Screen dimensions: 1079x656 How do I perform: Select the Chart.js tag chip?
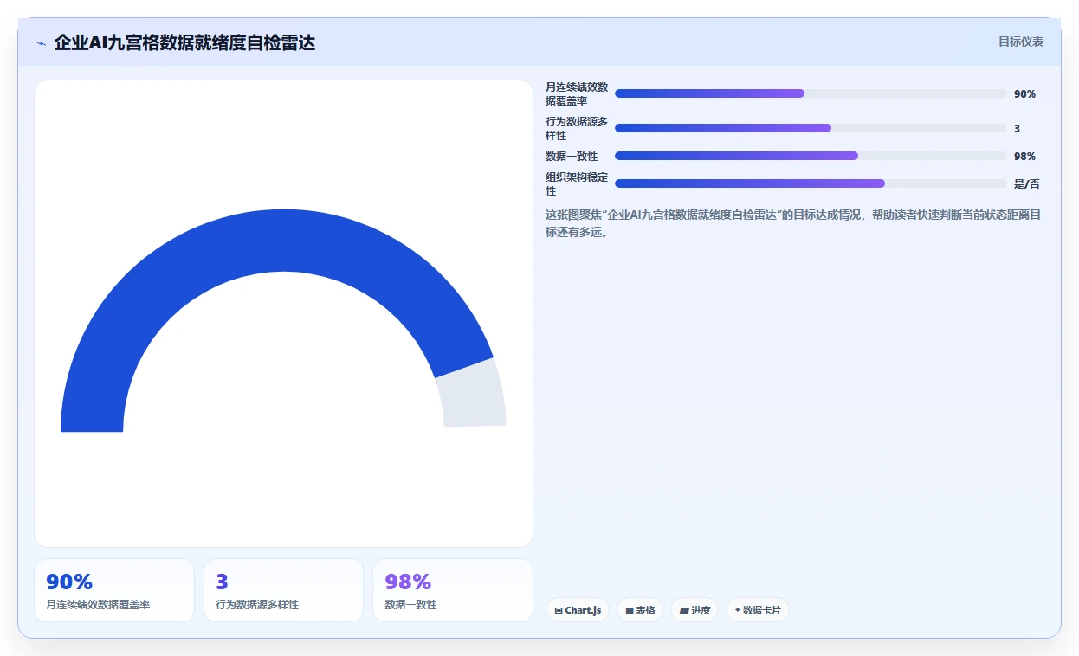(x=578, y=610)
